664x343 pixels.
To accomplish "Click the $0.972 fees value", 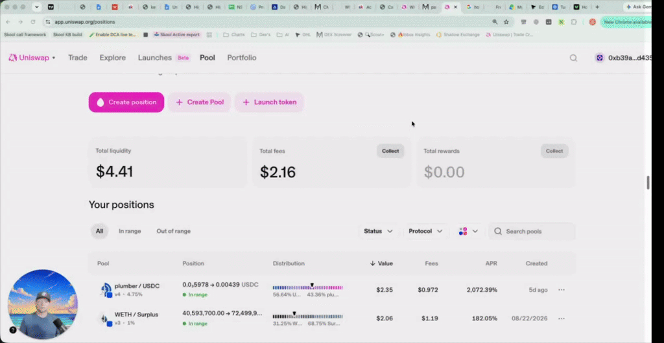I will pyautogui.click(x=428, y=290).
